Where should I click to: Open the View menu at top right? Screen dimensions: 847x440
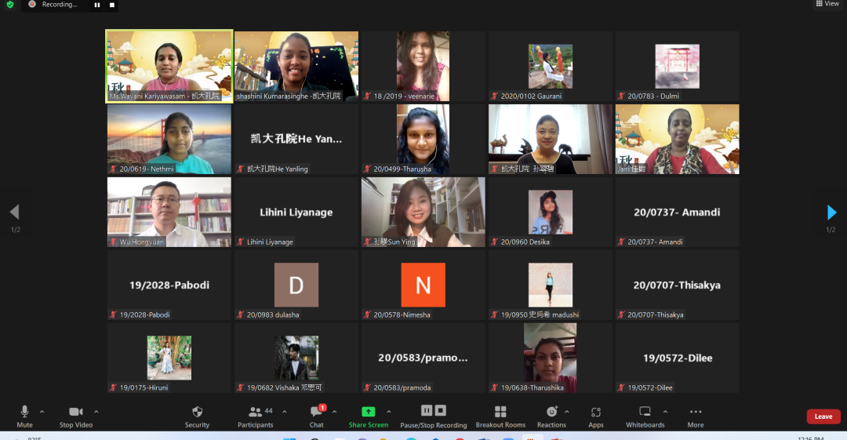click(827, 4)
